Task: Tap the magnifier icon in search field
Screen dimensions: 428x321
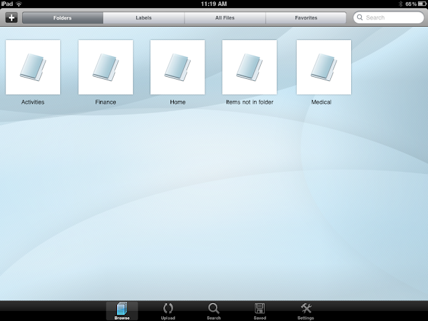Action: point(360,17)
